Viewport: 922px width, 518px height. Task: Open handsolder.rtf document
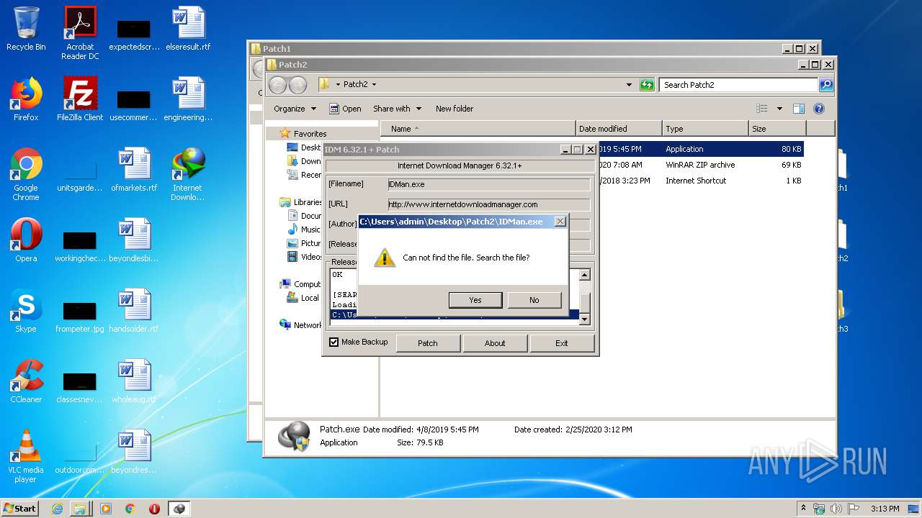point(134,311)
